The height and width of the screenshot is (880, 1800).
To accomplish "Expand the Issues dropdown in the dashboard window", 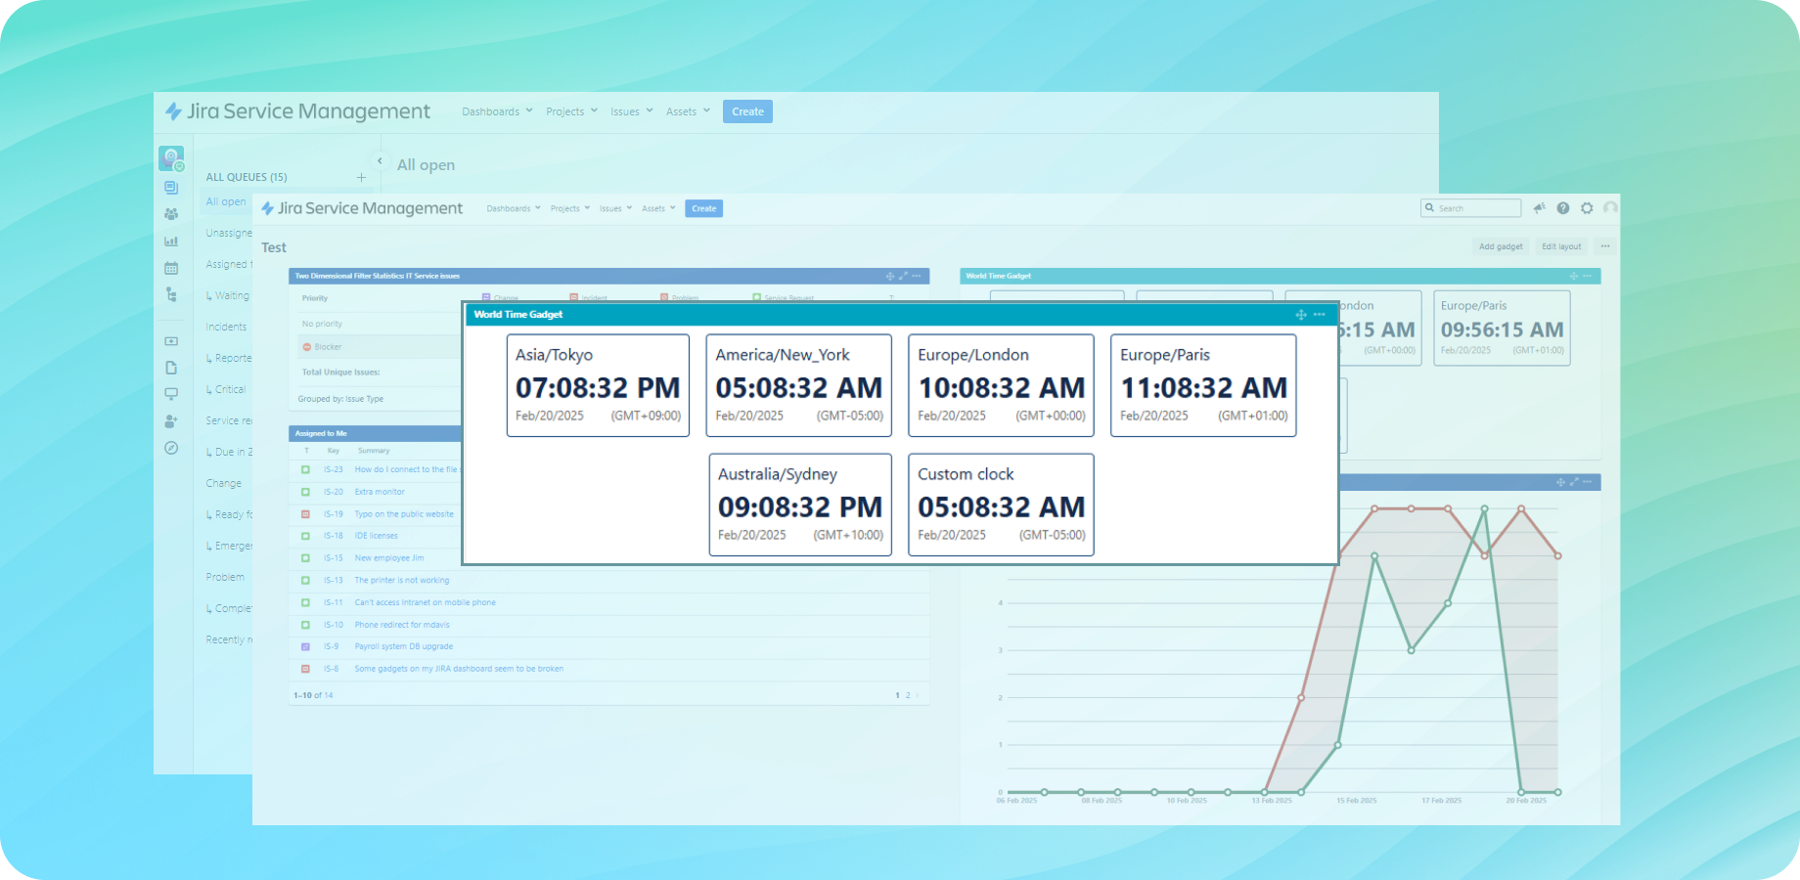I will point(616,208).
